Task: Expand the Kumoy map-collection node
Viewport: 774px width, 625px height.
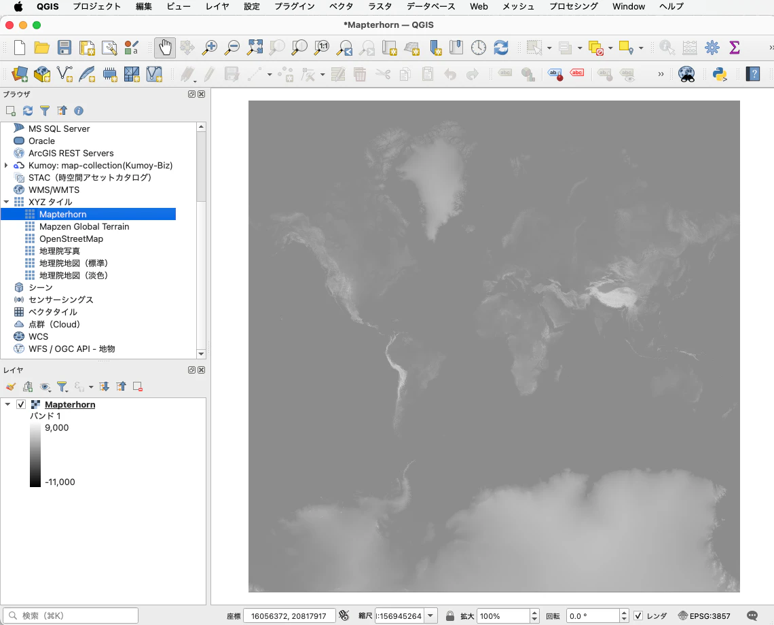Action: pyautogui.click(x=6, y=165)
